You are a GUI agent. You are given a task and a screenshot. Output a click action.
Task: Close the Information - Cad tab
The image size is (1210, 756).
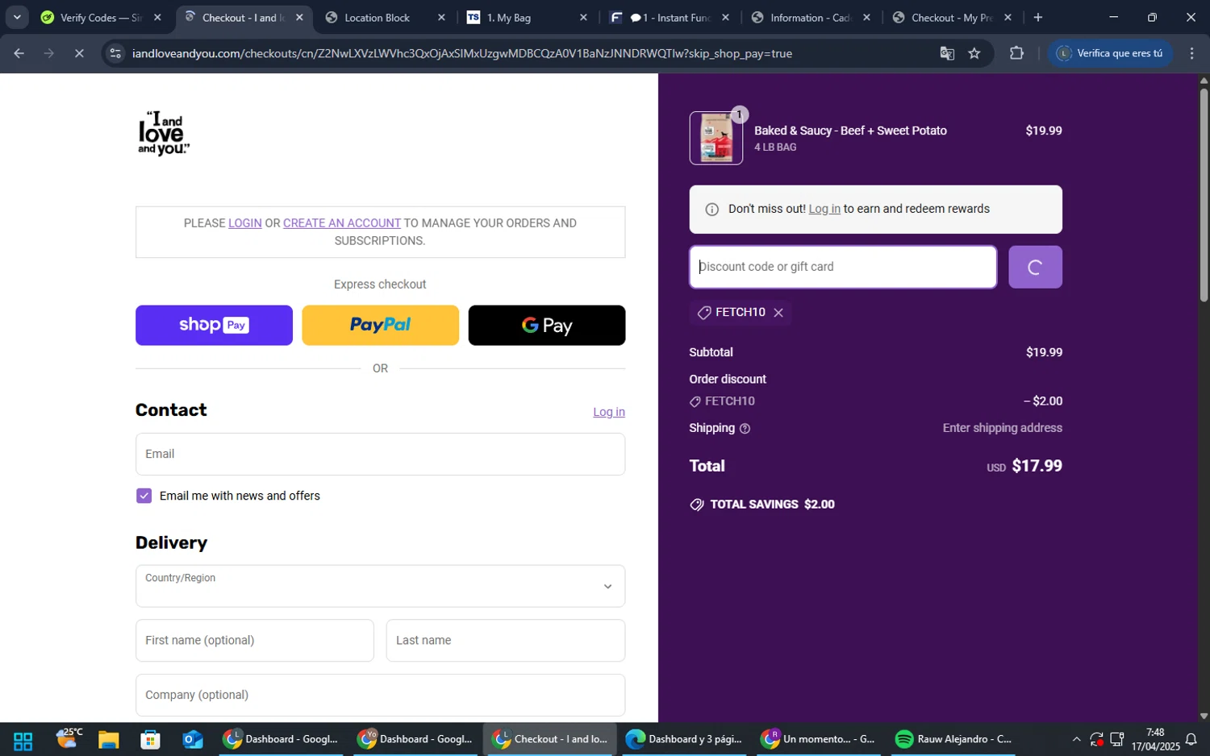[x=866, y=17]
